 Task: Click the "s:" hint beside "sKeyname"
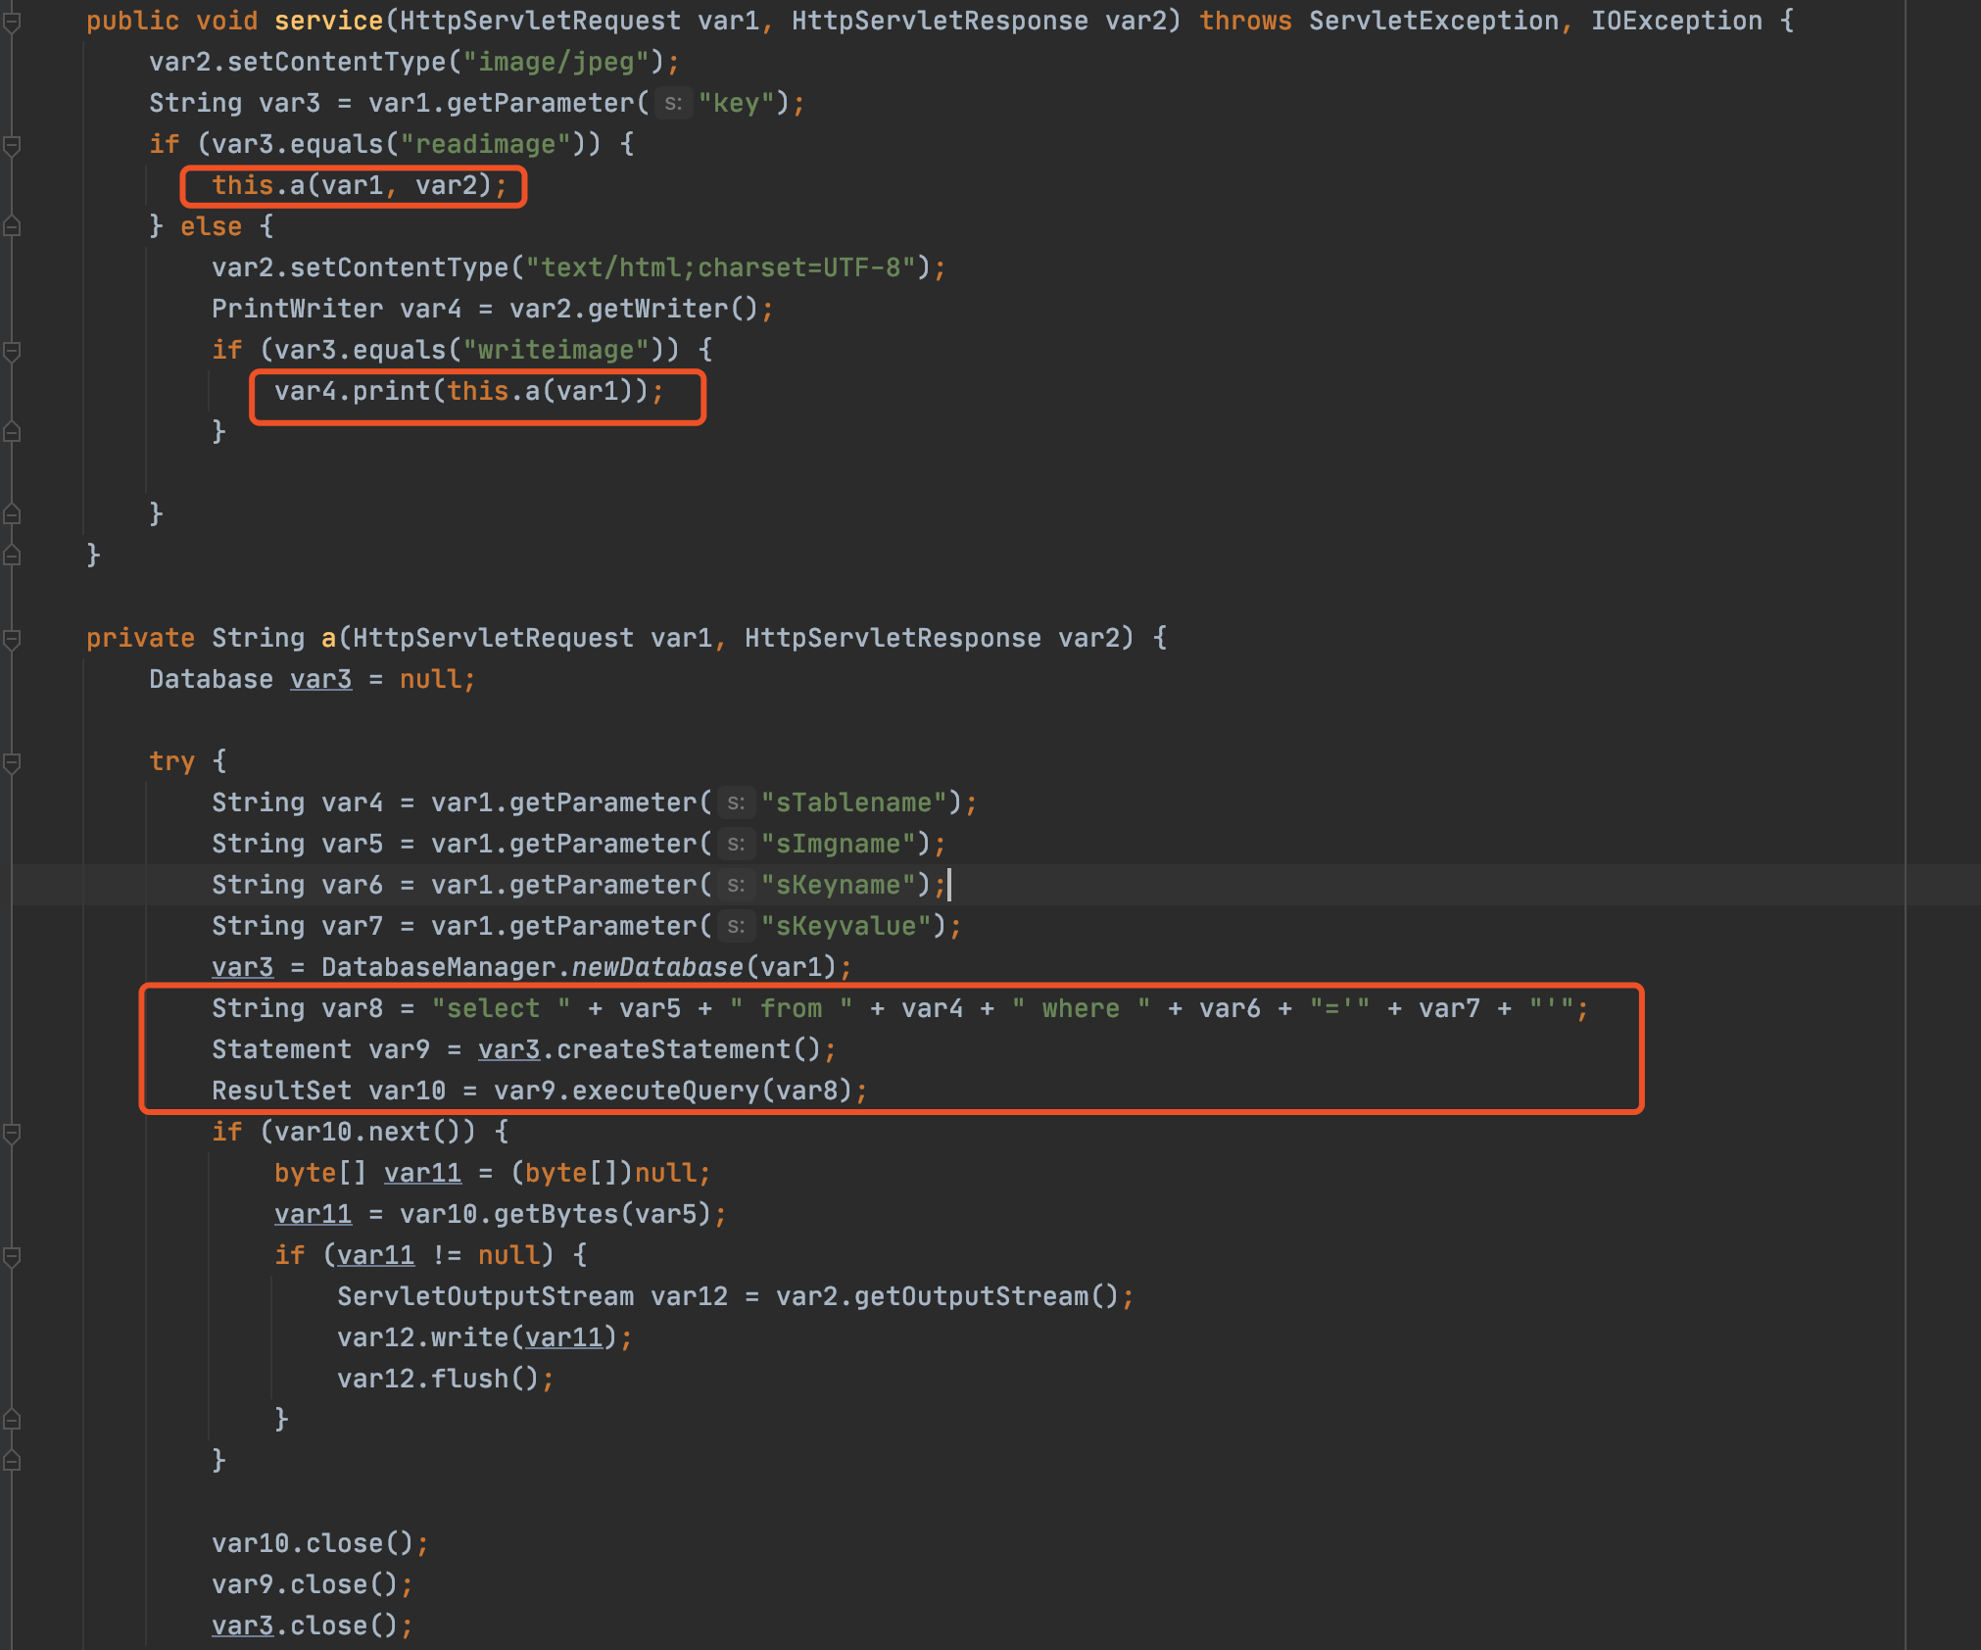click(737, 885)
